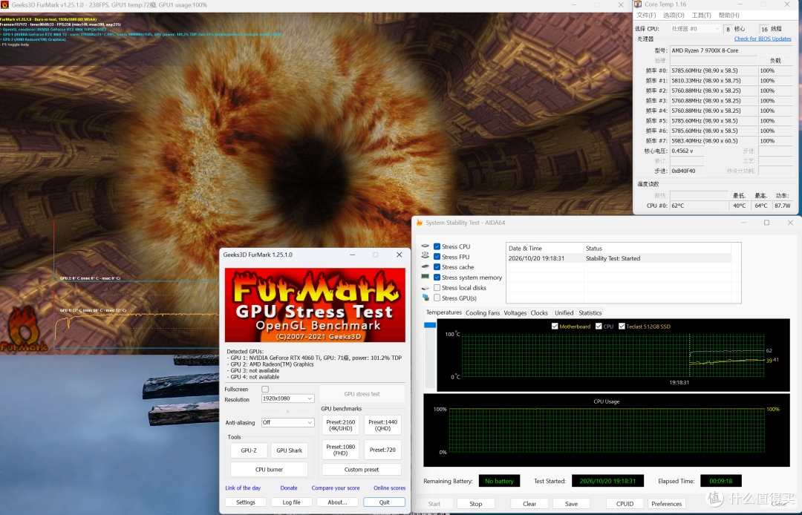Toggle Stress system memory checkbox
The width and height of the screenshot is (802, 515).
click(x=437, y=278)
